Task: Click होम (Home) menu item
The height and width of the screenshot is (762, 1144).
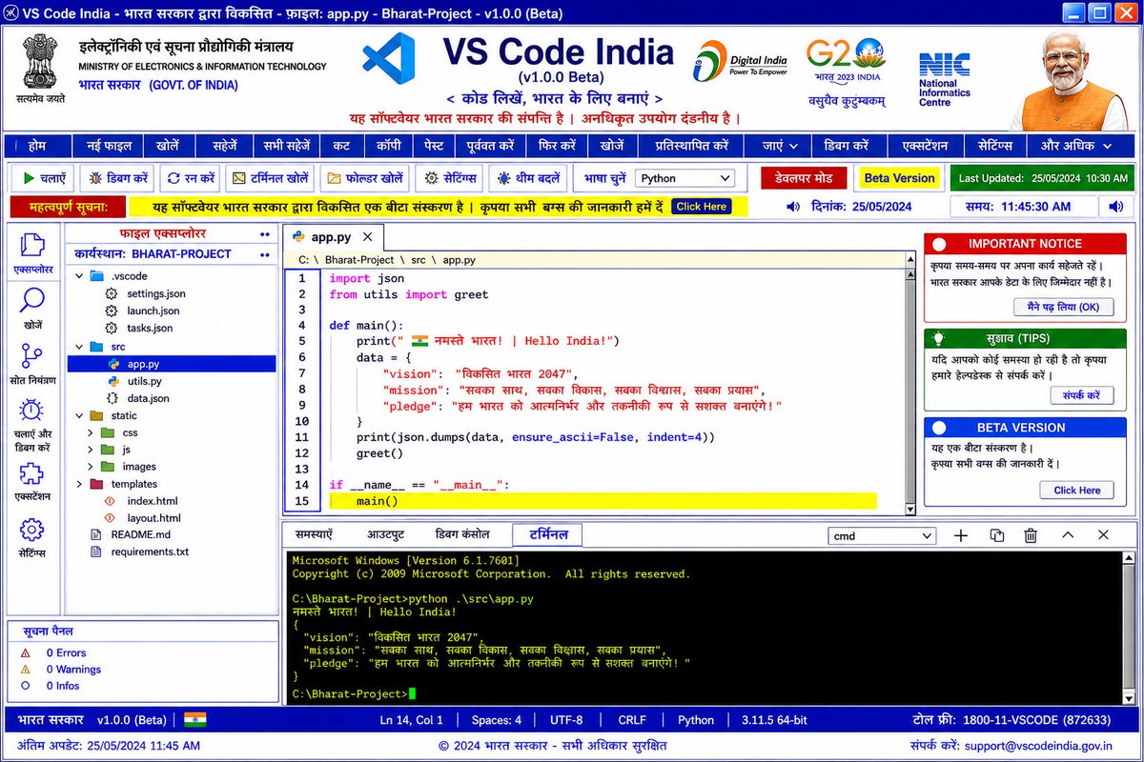Action: coord(38,146)
